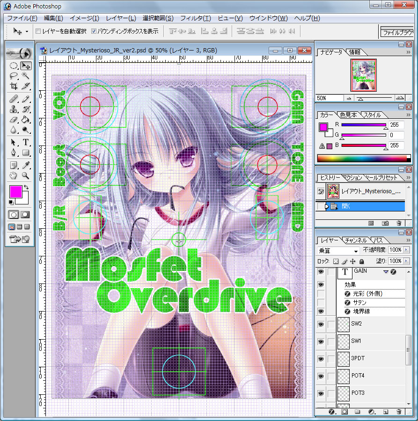This screenshot has height=421, width=418.
Task: Select the History Brush tool
Action: (26, 109)
